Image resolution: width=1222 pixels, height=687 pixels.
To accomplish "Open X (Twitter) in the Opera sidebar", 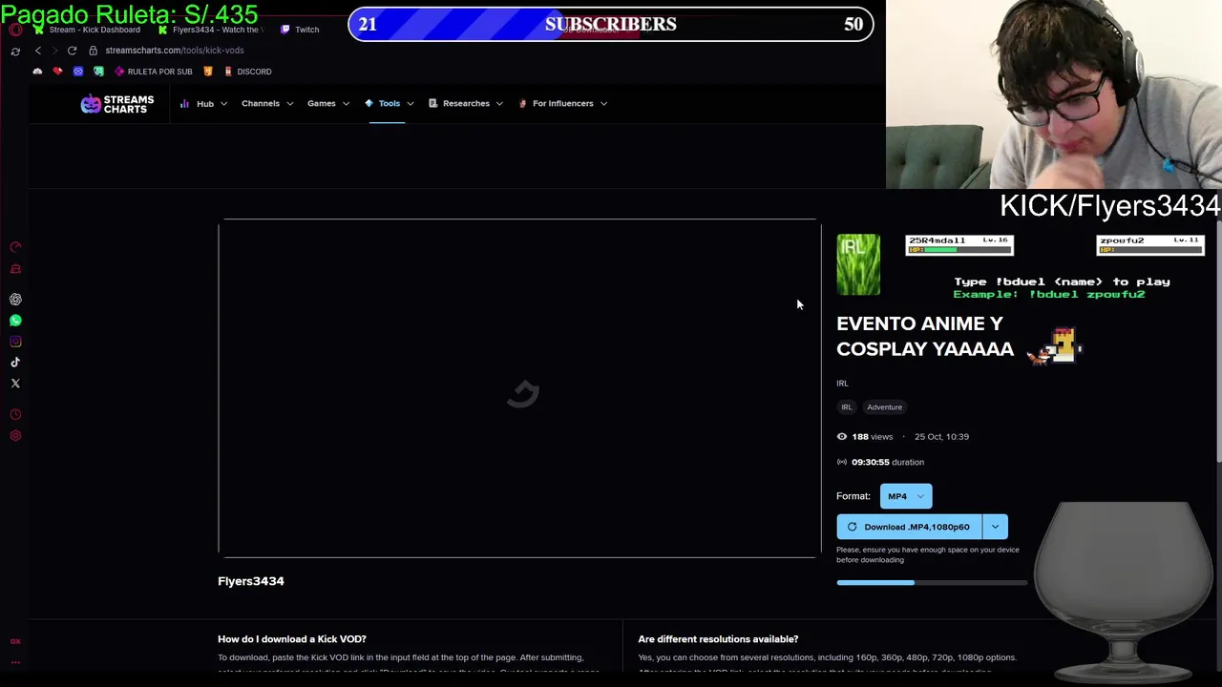I will pos(15,384).
